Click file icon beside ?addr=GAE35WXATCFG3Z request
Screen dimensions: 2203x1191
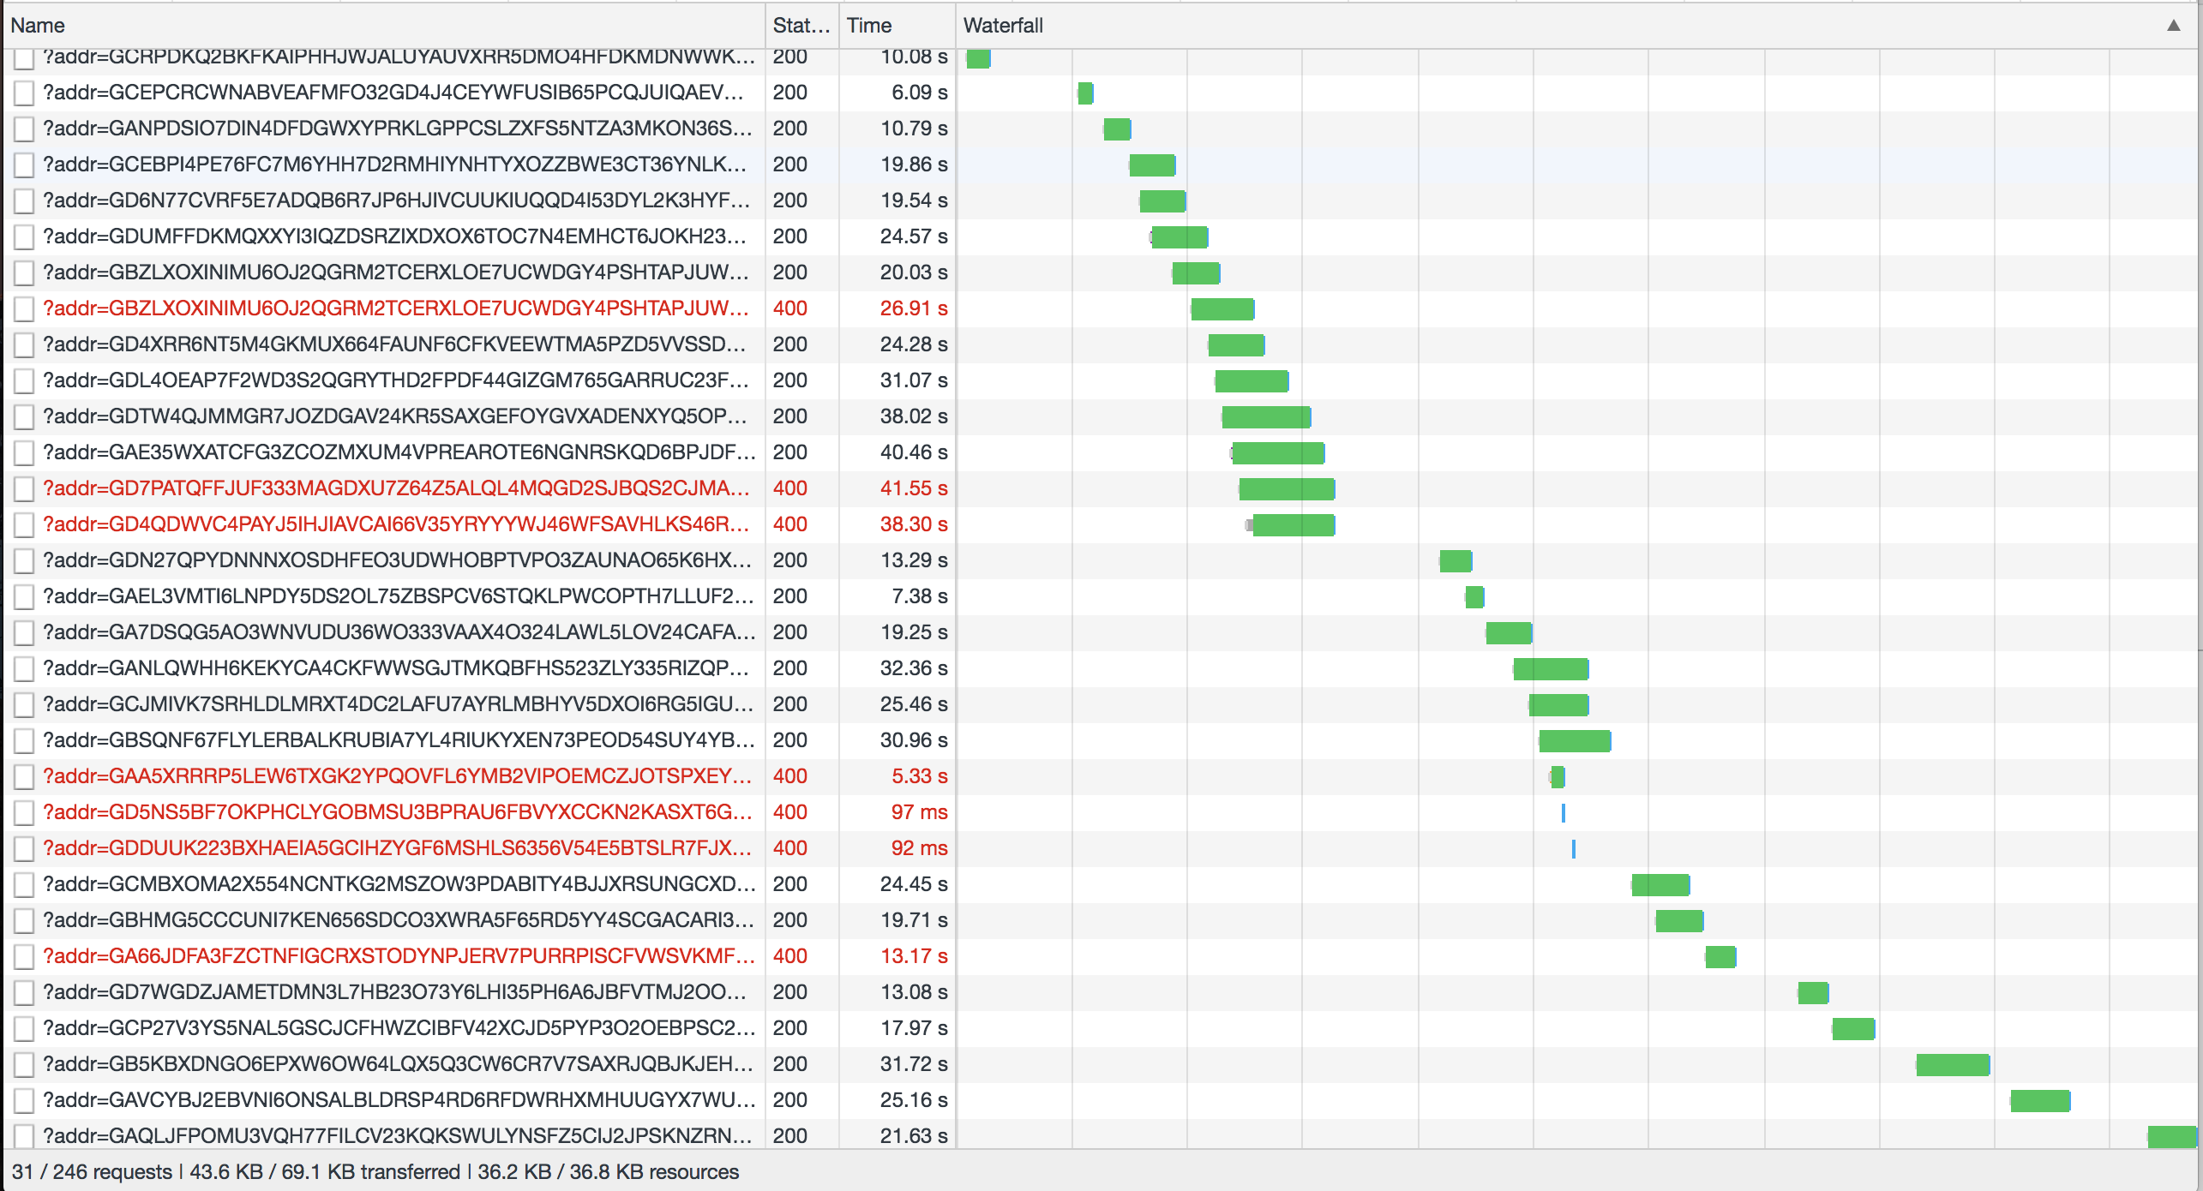point(24,452)
